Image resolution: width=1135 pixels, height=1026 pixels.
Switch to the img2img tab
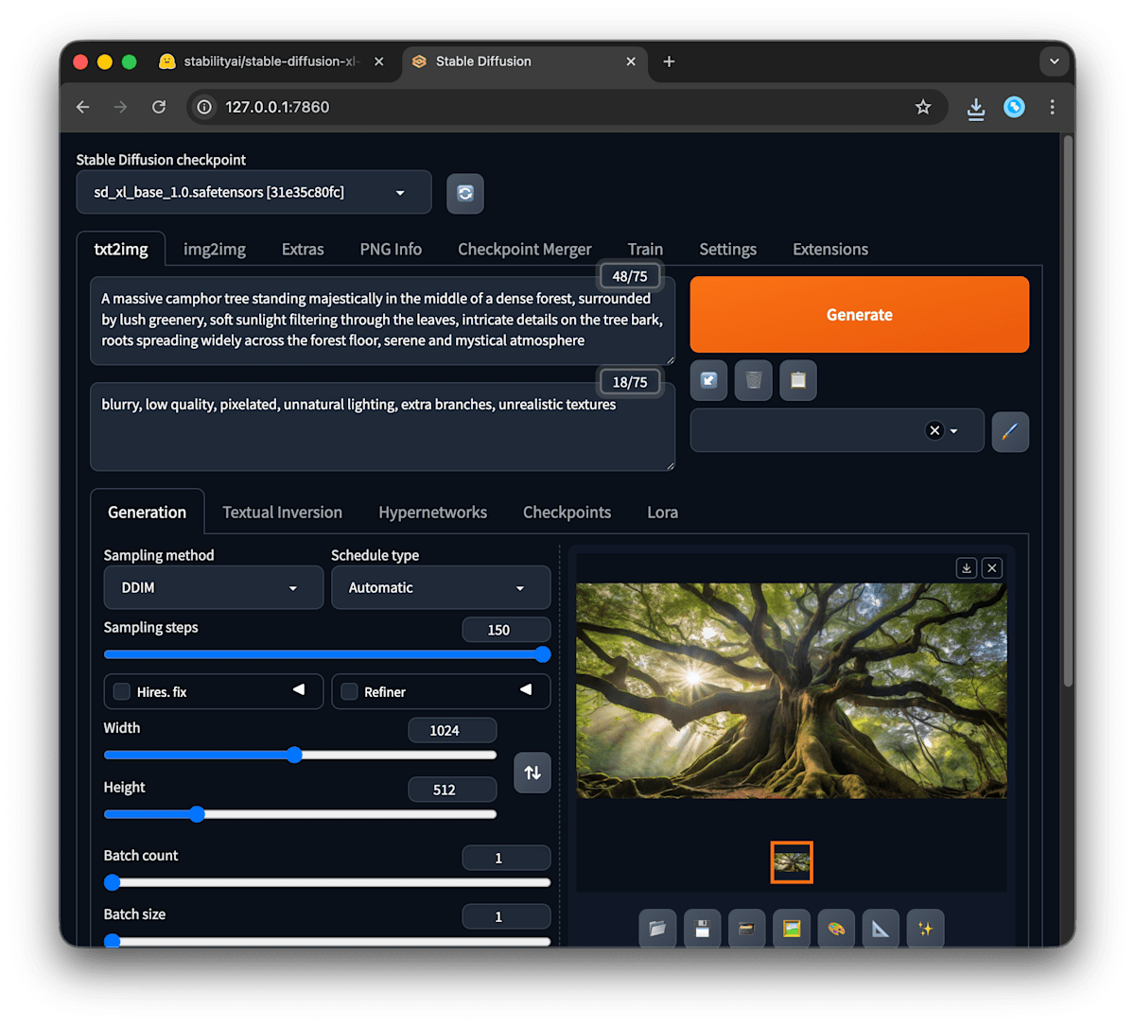pos(215,249)
